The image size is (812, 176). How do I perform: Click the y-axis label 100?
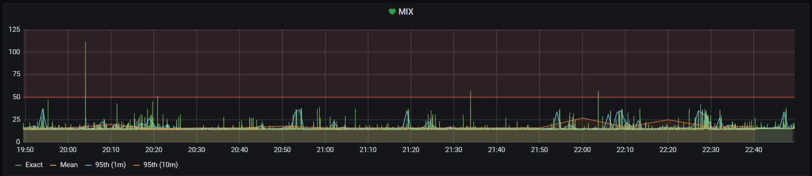pos(15,52)
